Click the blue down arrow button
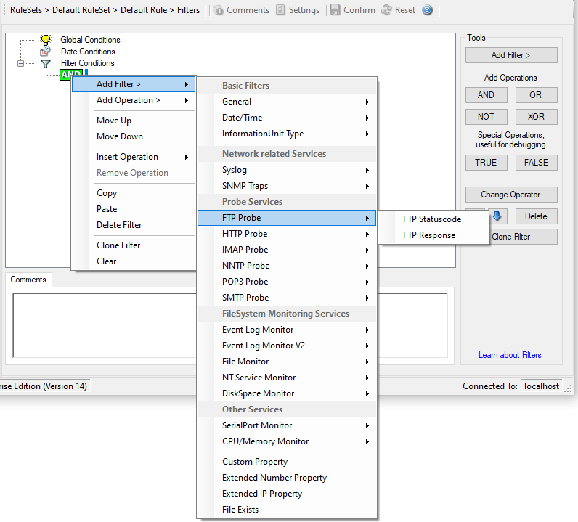This screenshot has width=578, height=522. pyautogui.click(x=497, y=216)
